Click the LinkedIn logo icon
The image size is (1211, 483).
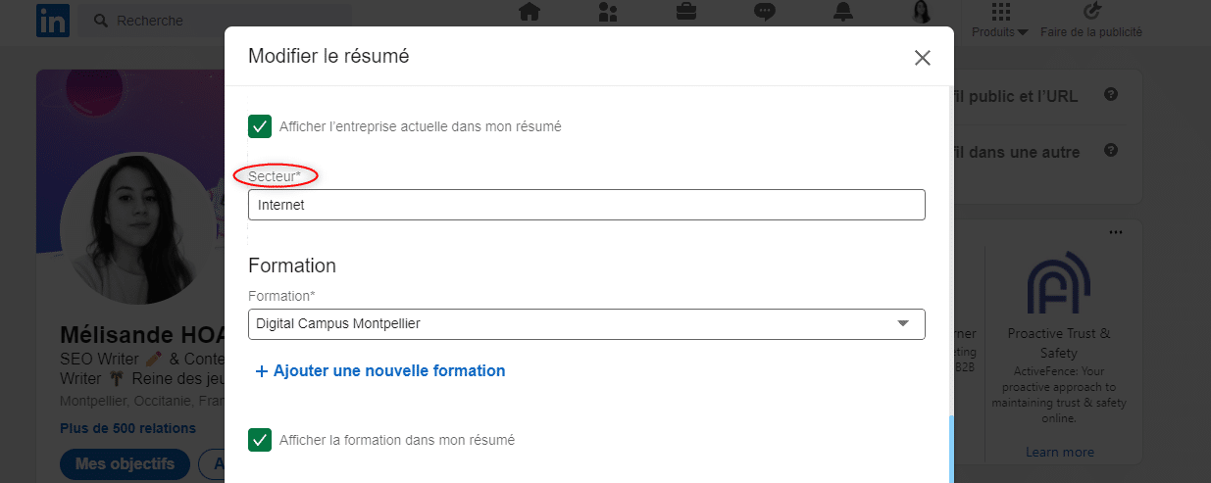click(x=53, y=20)
